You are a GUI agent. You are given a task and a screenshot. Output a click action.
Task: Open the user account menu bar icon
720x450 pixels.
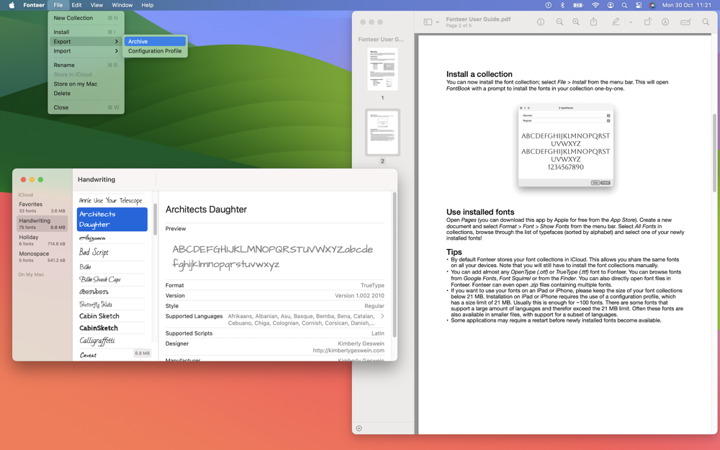click(611, 5)
